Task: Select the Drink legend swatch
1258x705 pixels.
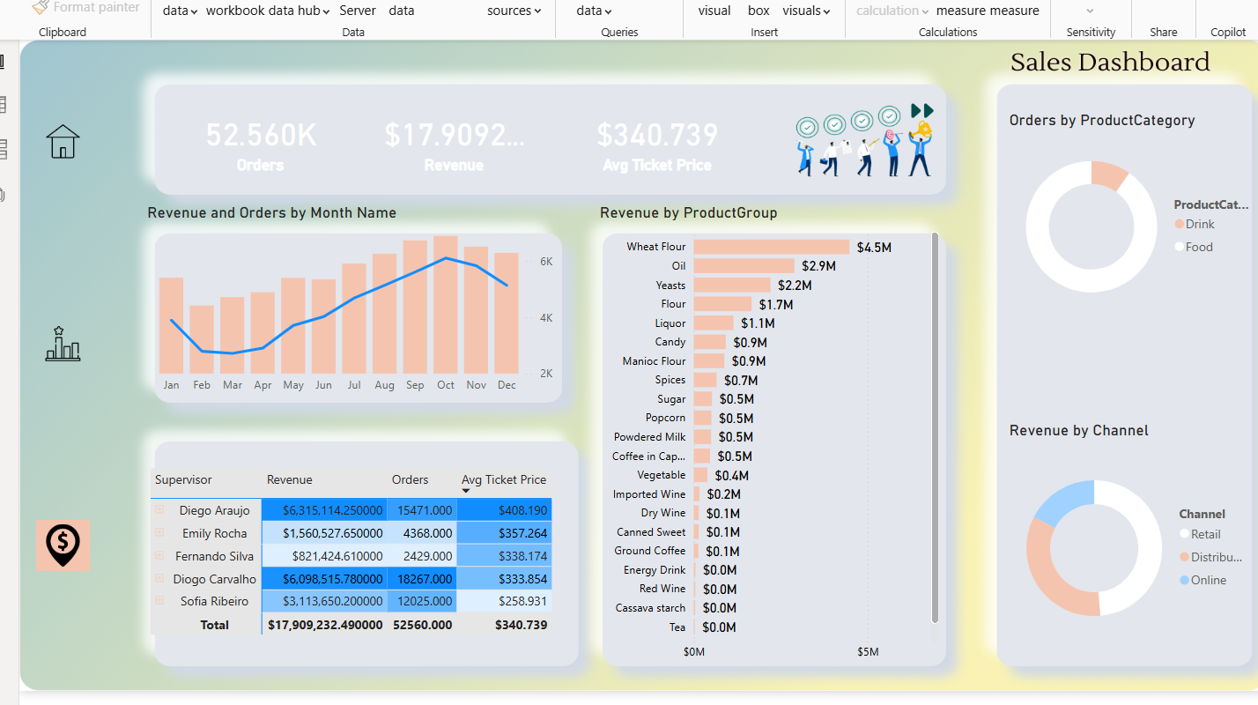Action: coord(1179,224)
